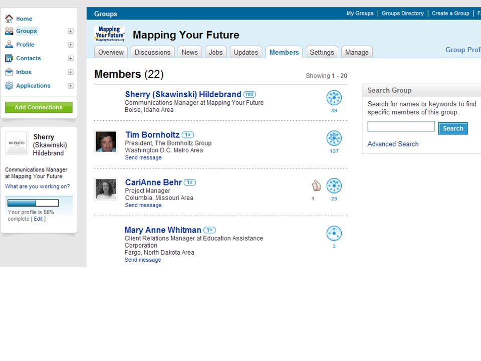Expand the Applications sidebar submenu
This screenshot has height=361, width=481.
pyautogui.click(x=71, y=86)
